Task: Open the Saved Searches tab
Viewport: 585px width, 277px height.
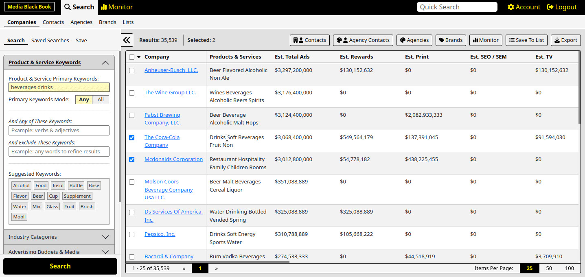Action: [x=50, y=41]
